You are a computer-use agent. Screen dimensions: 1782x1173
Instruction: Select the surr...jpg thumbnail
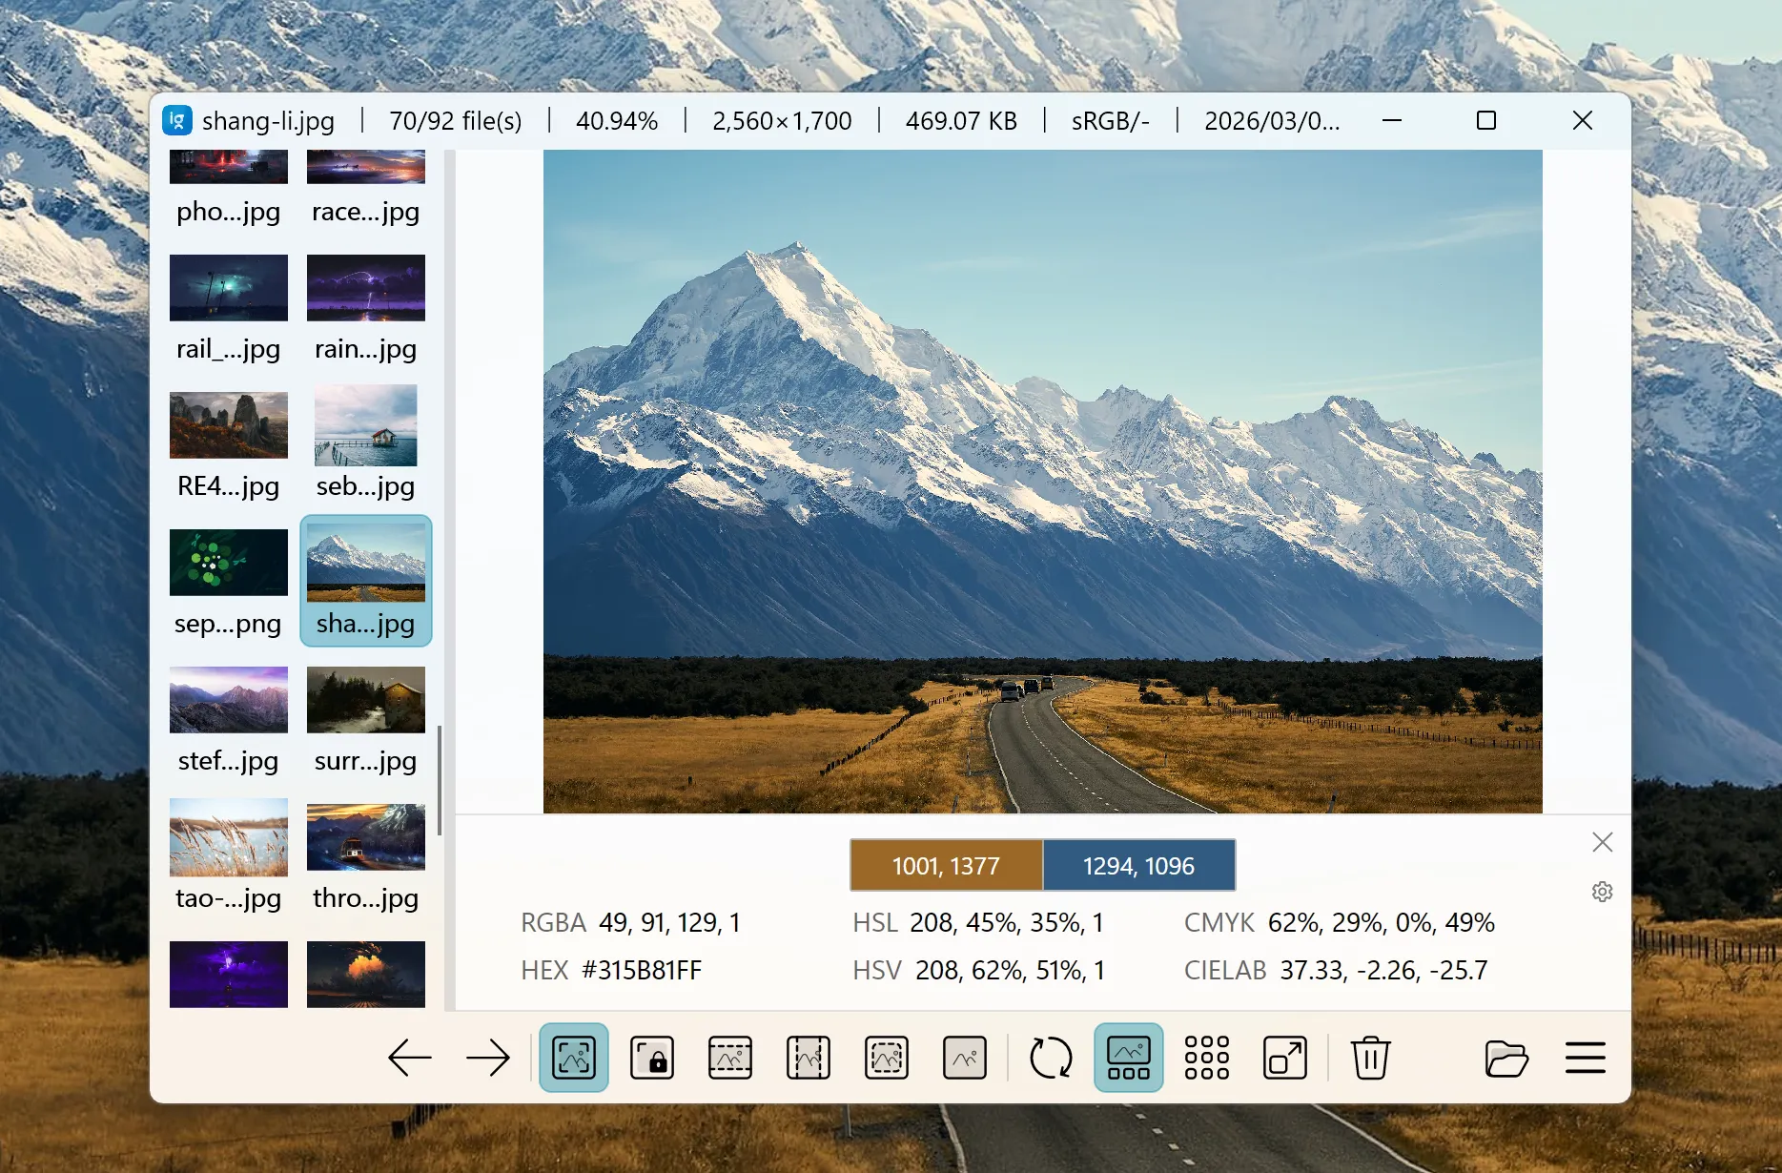tap(366, 720)
